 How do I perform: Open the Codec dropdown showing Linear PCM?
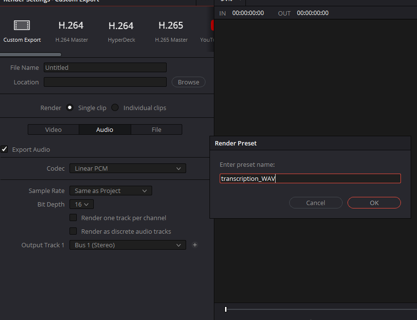tap(127, 168)
